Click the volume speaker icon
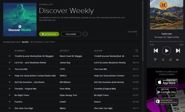The width and height of the screenshot is (185, 112). pyautogui.click(x=178, y=60)
